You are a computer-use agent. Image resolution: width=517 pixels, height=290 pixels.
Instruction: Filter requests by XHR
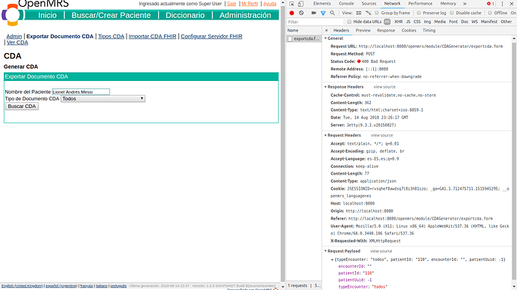click(399, 22)
